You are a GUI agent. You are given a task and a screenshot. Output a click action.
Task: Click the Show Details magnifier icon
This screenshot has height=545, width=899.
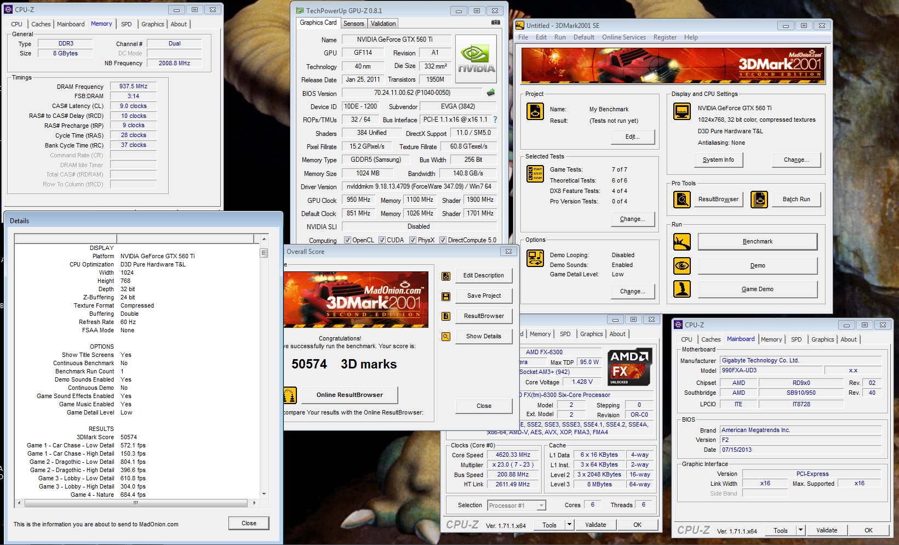coord(446,337)
